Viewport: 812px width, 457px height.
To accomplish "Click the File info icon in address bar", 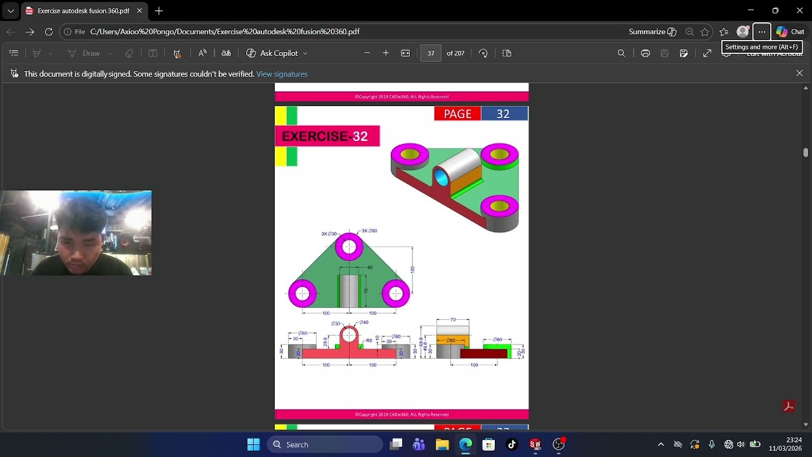I will (x=74, y=32).
